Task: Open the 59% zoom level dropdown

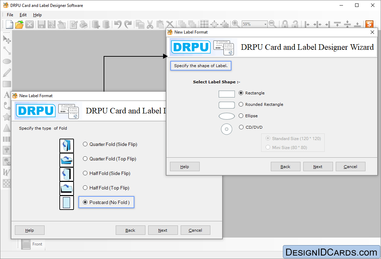Action: point(265,24)
